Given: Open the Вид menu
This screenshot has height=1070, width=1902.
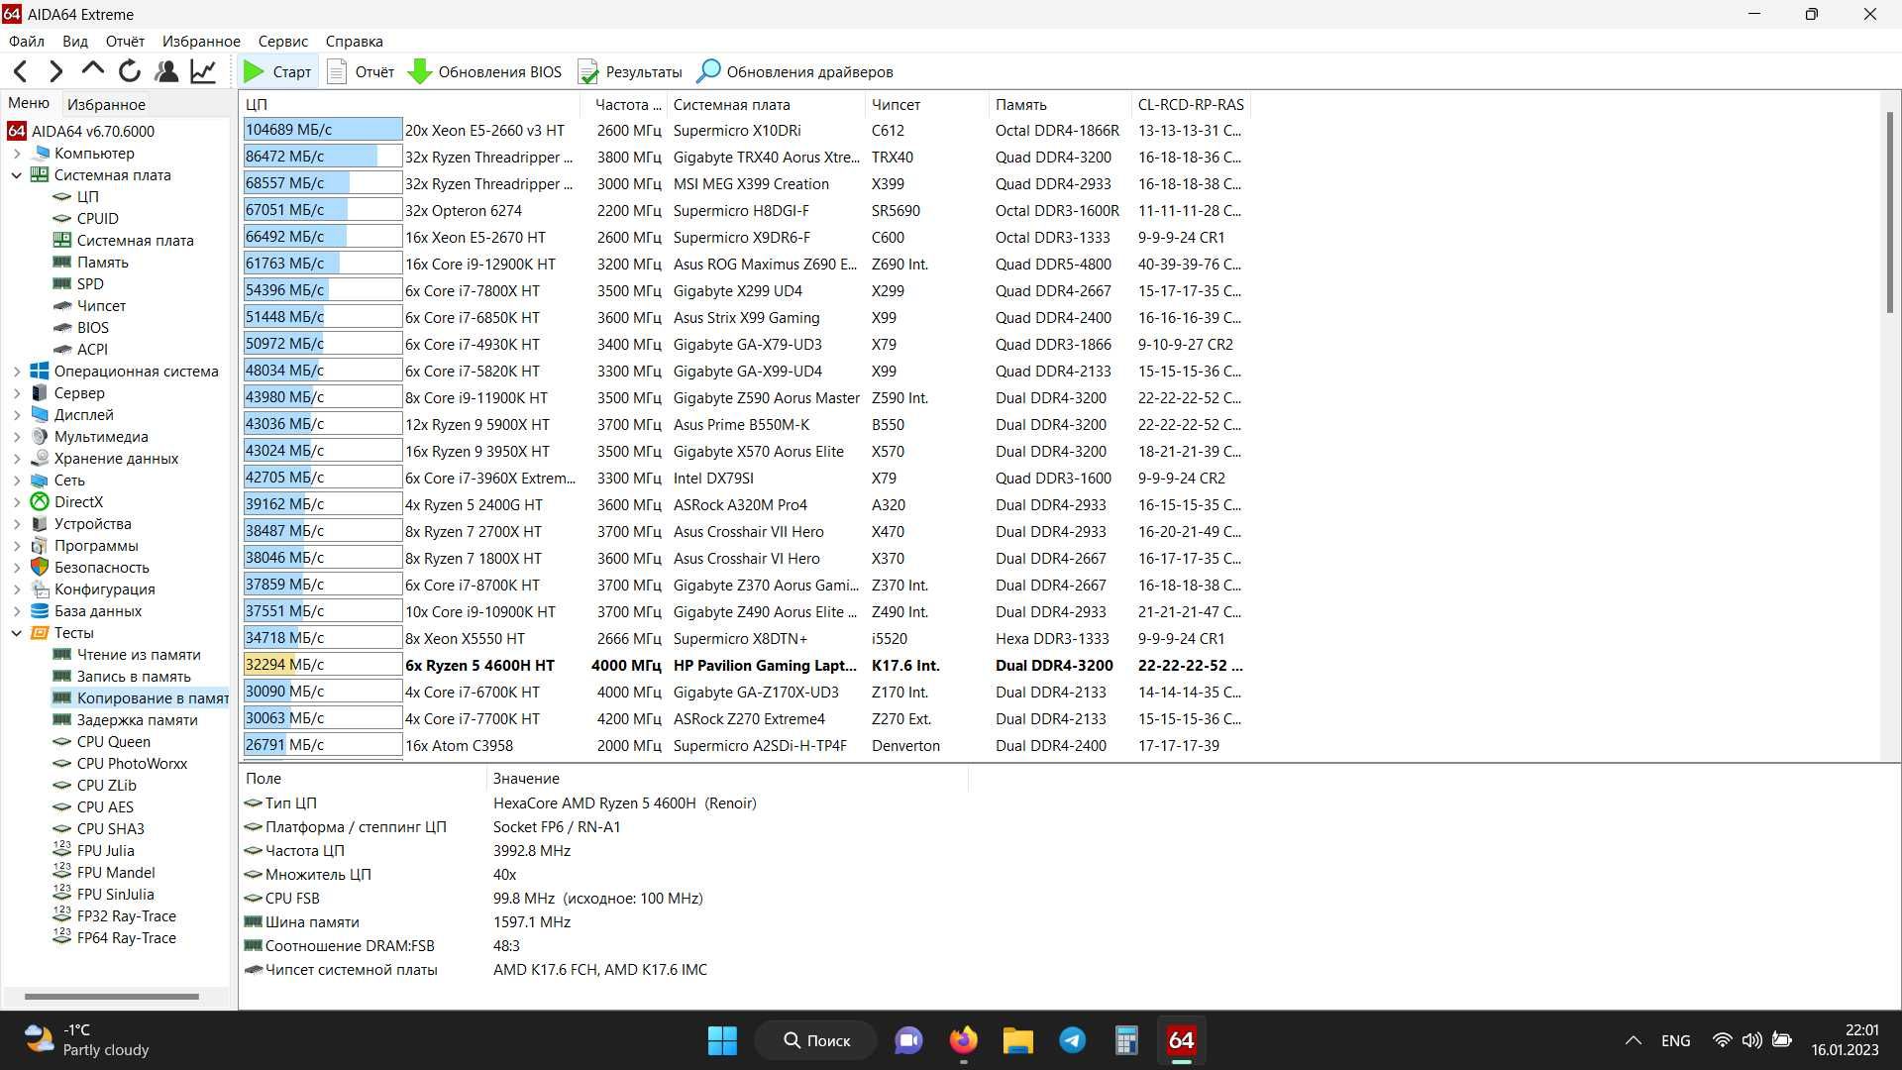Looking at the screenshot, I should [75, 42].
